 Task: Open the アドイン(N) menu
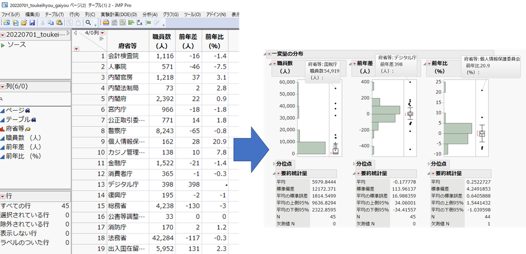(216, 14)
